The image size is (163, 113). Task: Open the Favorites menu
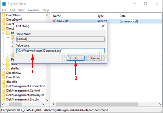pyautogui.click(x=34, y=10)
